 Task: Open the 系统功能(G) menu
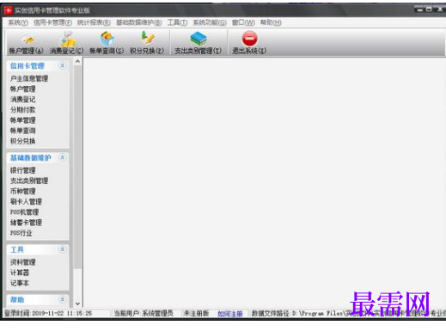(210, 22)
